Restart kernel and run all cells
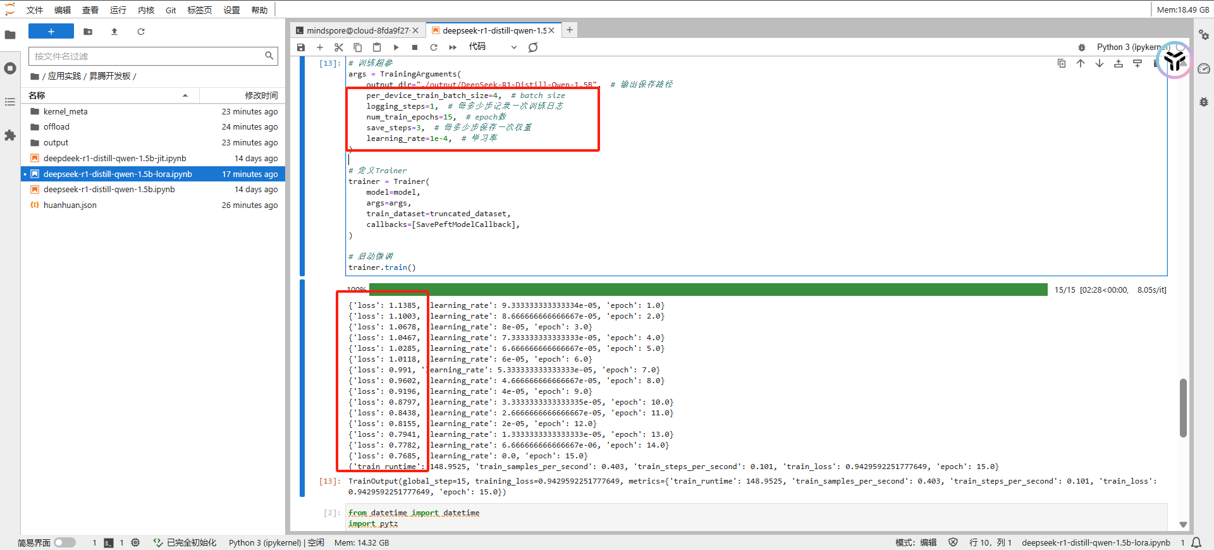This screenshot has height=550, width=1214. [x=453, y=47]
